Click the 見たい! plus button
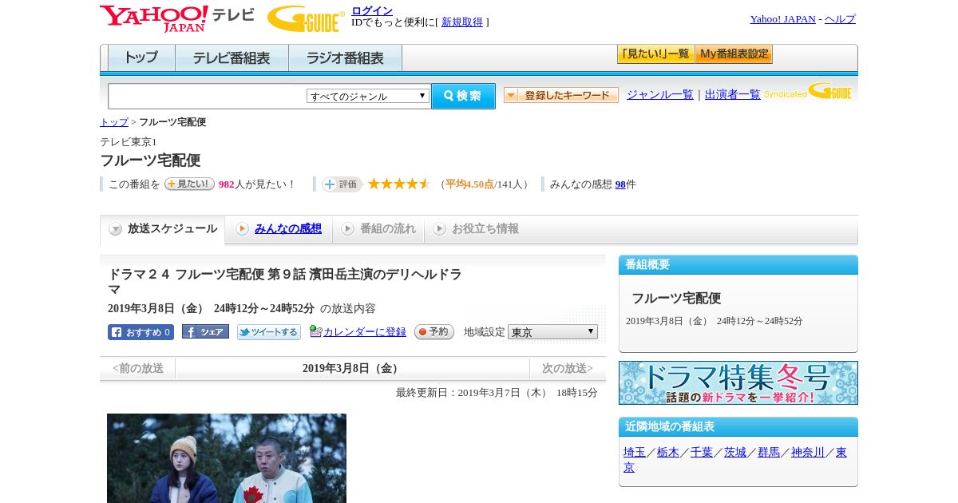Image resolution: width=958 pixels, height=503 pixels. point(189,184)
